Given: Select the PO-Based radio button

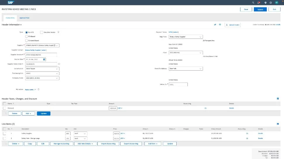Looking at the screenshot, I should (x=27, y=36).
